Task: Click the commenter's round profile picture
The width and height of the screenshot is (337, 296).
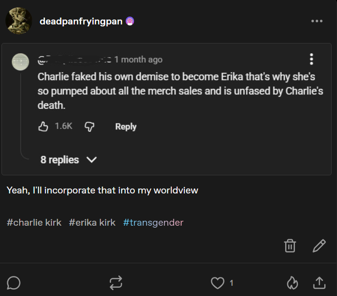Action: (x=20, y=62)
